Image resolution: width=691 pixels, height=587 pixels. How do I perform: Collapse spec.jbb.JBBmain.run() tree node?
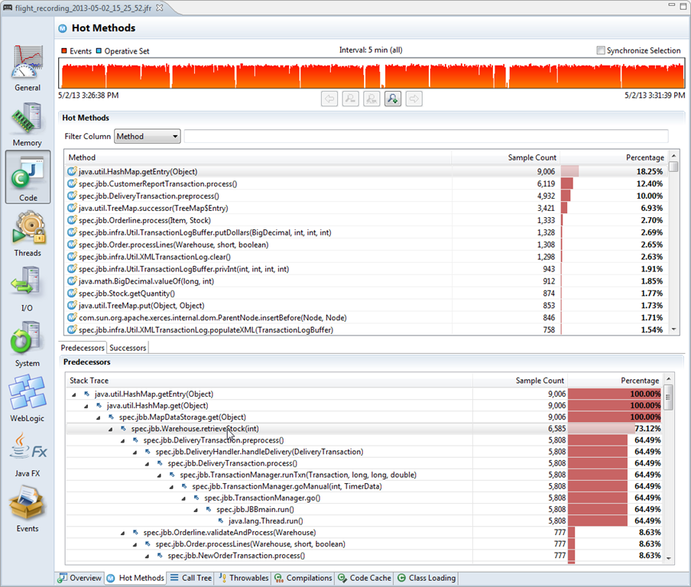pyautogui.click(x=196, y=510)
